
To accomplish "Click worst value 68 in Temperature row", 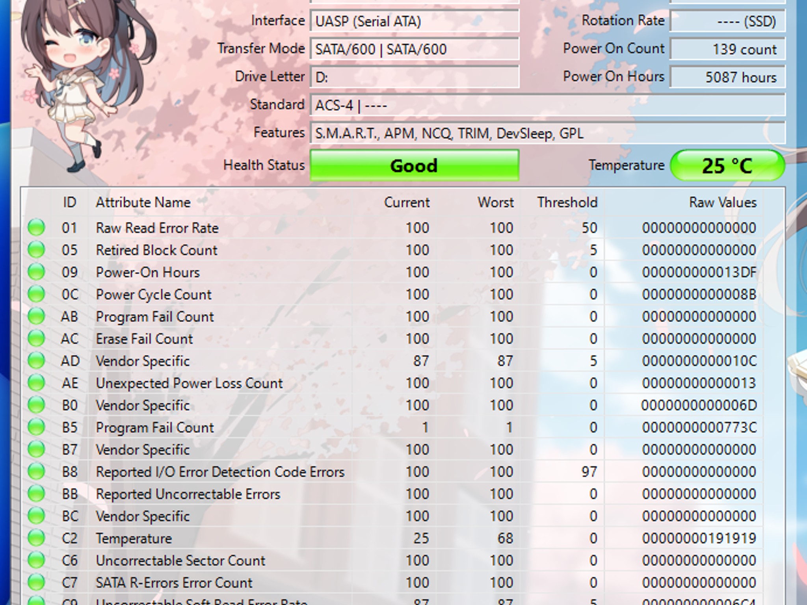I will tap(506, 538).
